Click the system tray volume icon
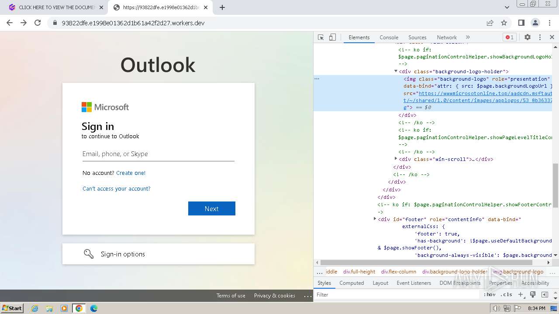The width and height of the screenshot is (559, 314). [496, 308]
